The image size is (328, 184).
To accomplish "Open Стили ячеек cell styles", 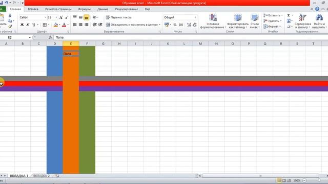I will point(255,21).
